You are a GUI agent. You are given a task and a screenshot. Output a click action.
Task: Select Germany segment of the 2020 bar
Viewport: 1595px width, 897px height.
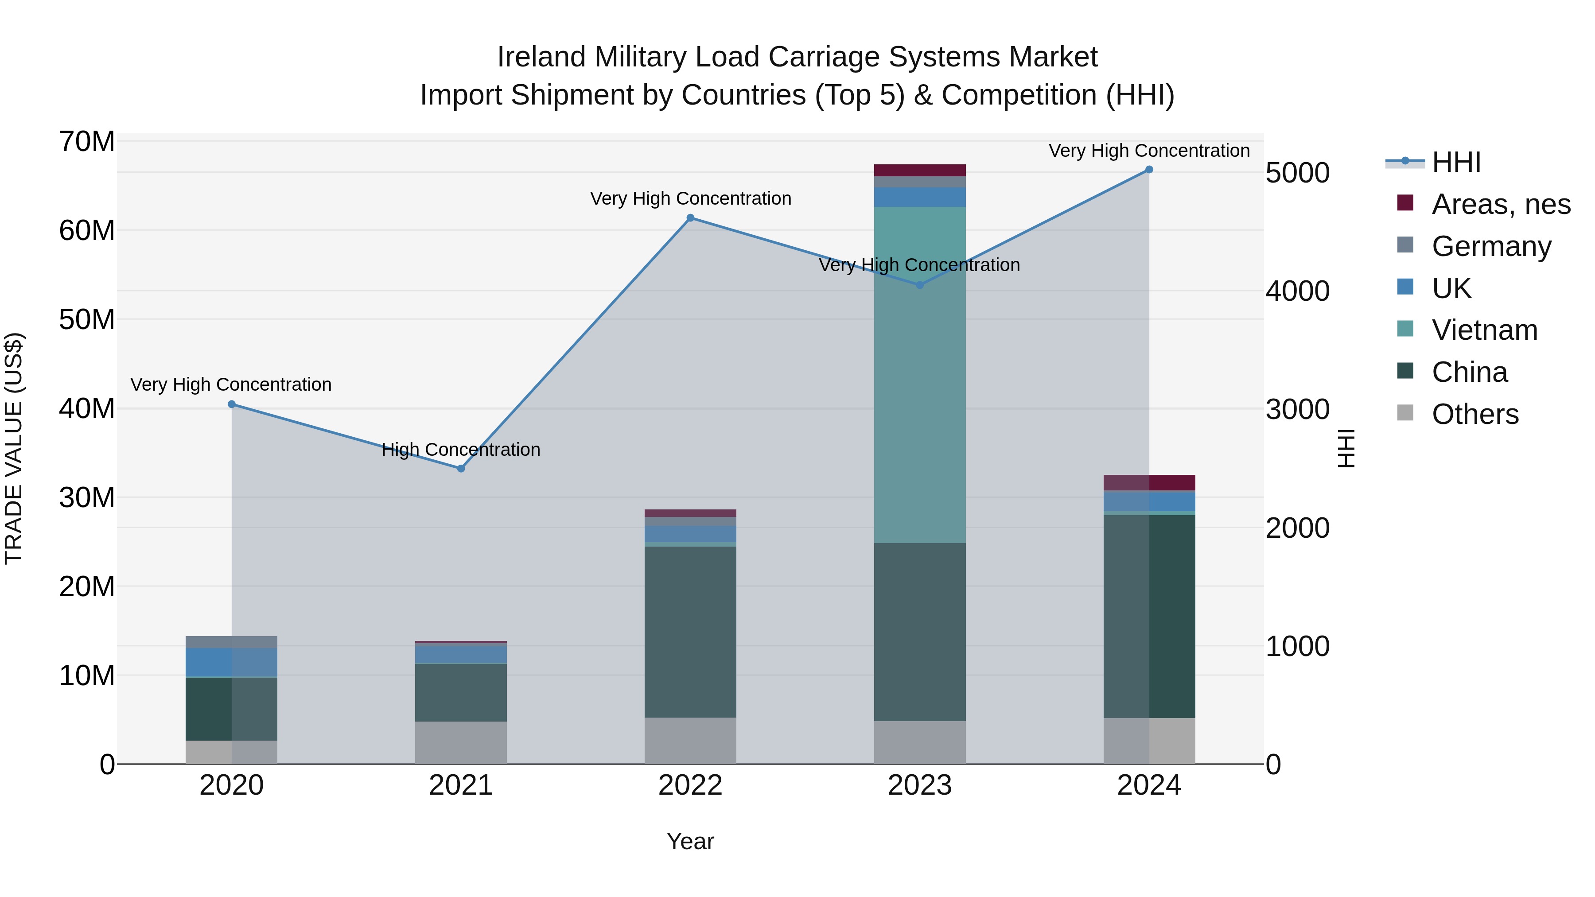click(x=232, y=642)
